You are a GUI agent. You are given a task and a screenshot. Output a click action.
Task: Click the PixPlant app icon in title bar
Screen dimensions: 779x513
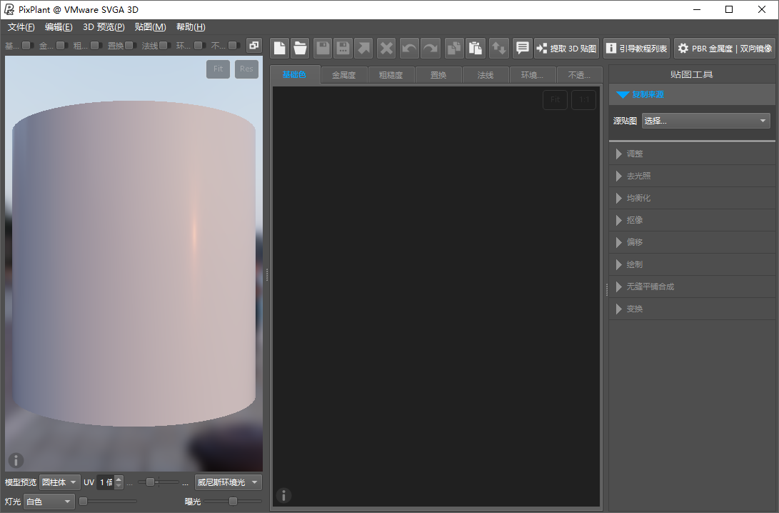(9, 9)
